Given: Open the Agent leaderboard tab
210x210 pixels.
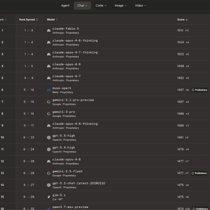Looking at the screenshot, I should (x=65, y=6).
